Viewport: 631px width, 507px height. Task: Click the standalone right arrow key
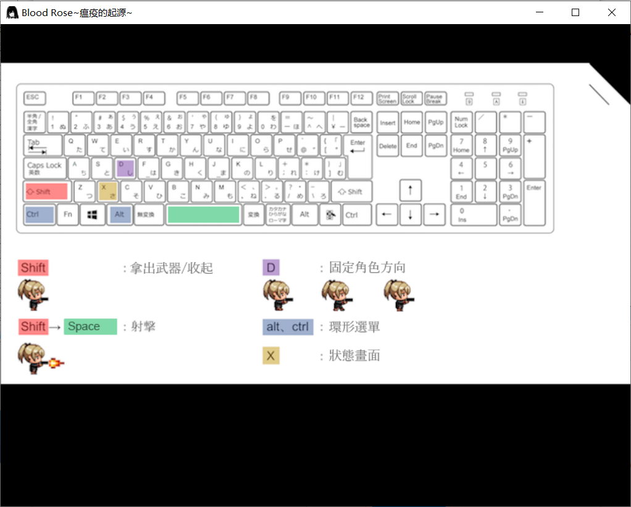tap(434, 215)
